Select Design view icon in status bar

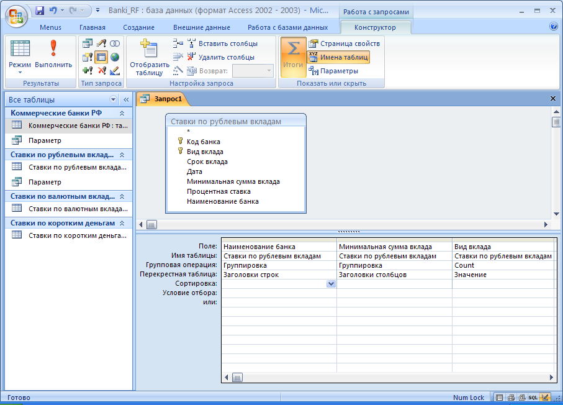[x=545, y=398]
